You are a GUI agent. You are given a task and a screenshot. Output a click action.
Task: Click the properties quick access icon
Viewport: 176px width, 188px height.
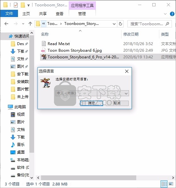(x=16, y=5)
